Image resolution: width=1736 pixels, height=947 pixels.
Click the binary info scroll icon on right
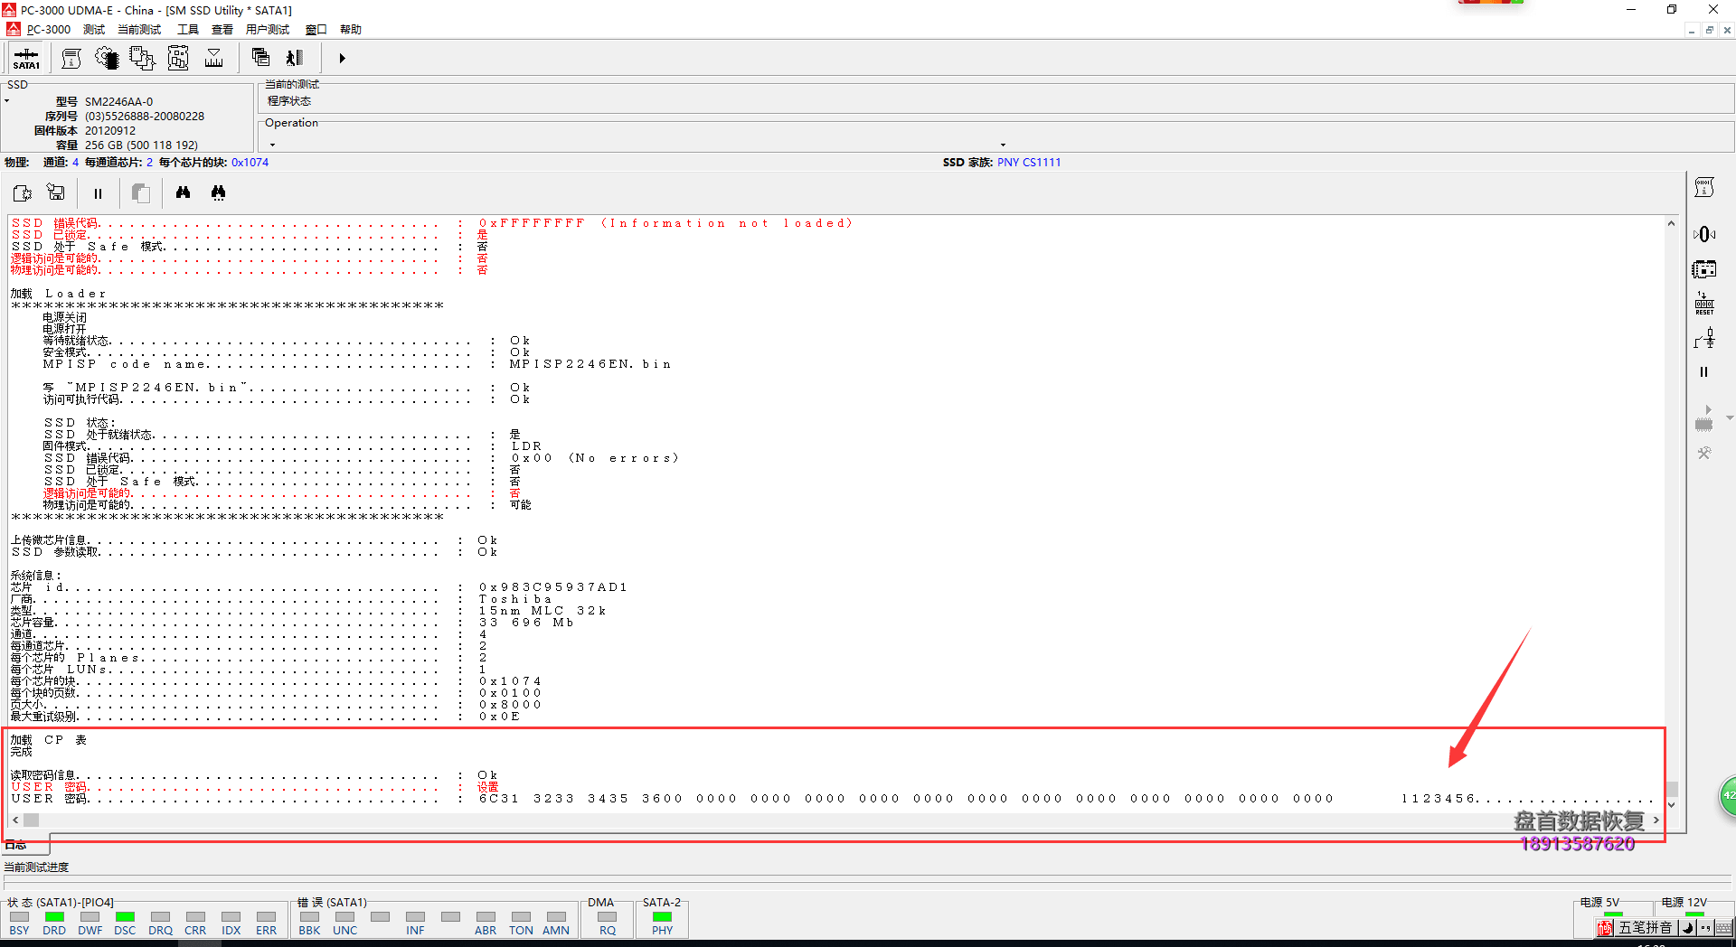coord(1704,187)
